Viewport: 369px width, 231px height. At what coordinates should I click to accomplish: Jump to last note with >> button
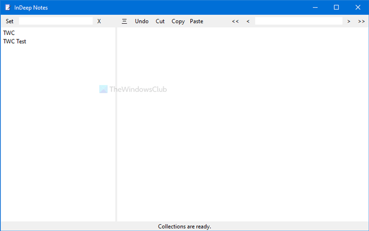(x=362, y=21)
